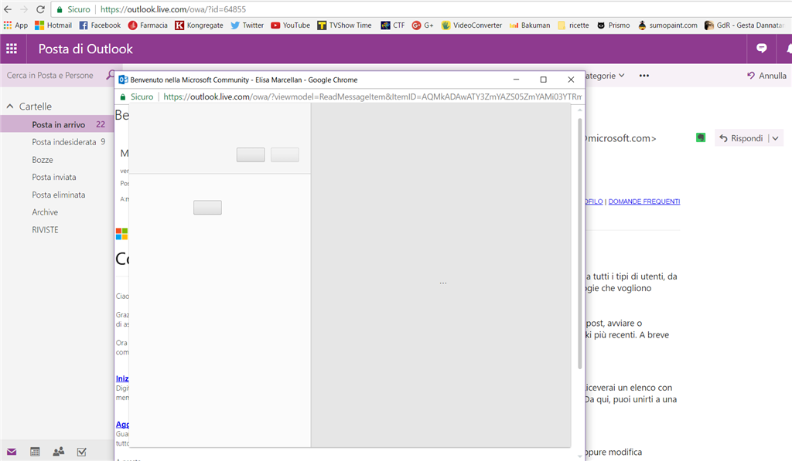
Task: Minimize the Benvenuto nella Microsoft Community popup
Action: click(516, 80)
